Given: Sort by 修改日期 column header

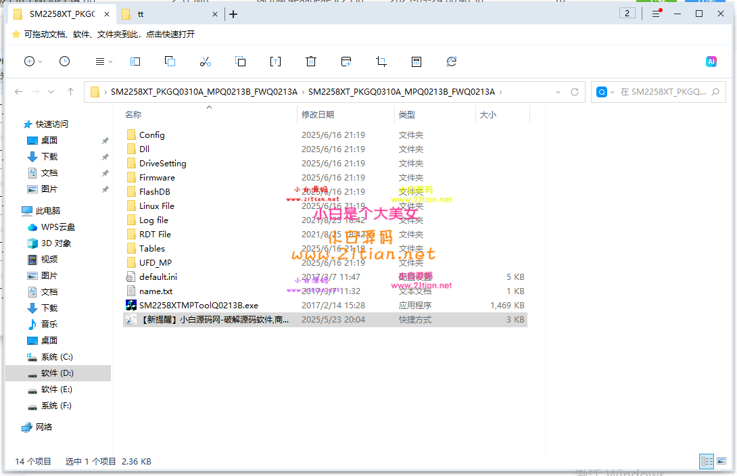Looking at the screenshot, I should pos(318,115).
